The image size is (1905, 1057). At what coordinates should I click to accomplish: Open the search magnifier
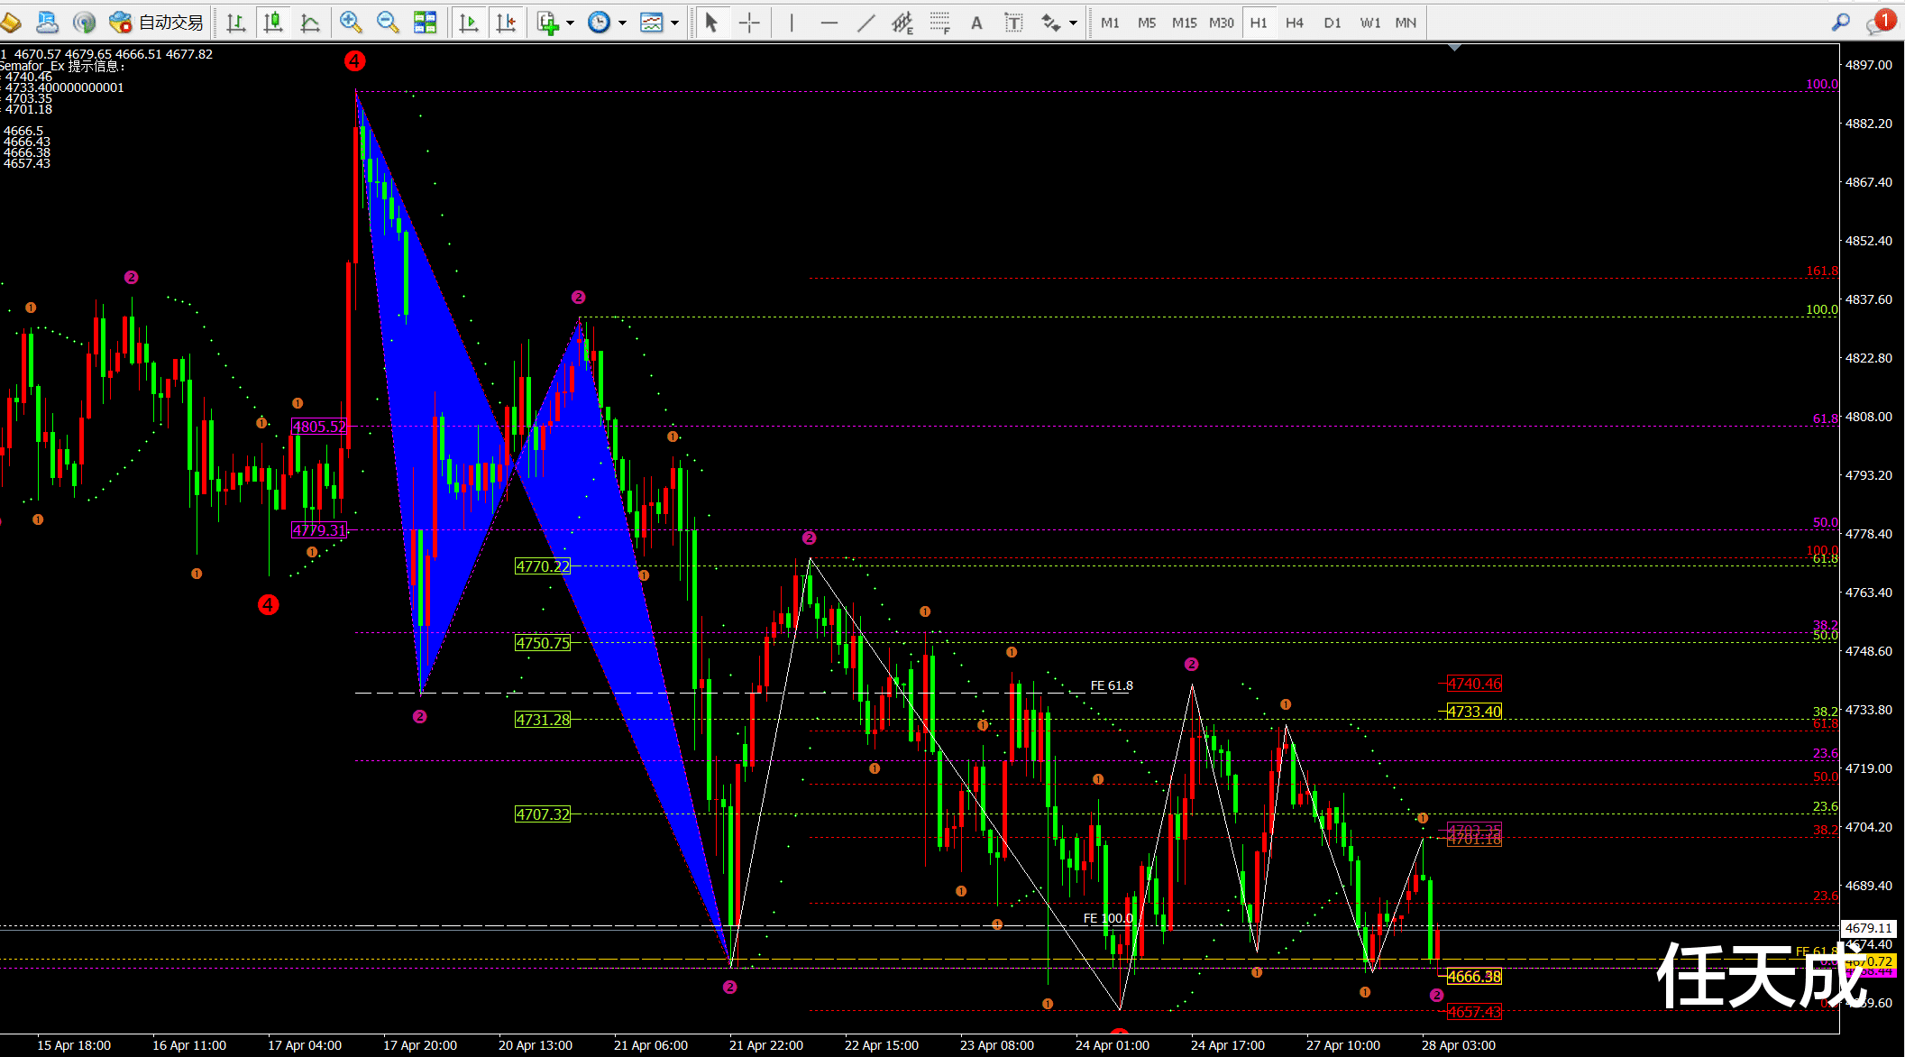[x=1841, y=23]
